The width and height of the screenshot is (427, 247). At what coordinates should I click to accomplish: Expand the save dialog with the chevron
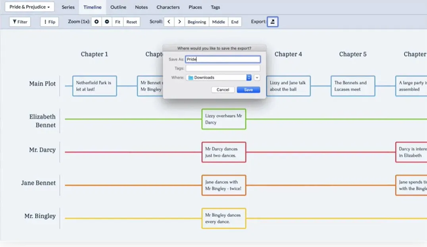257,78
